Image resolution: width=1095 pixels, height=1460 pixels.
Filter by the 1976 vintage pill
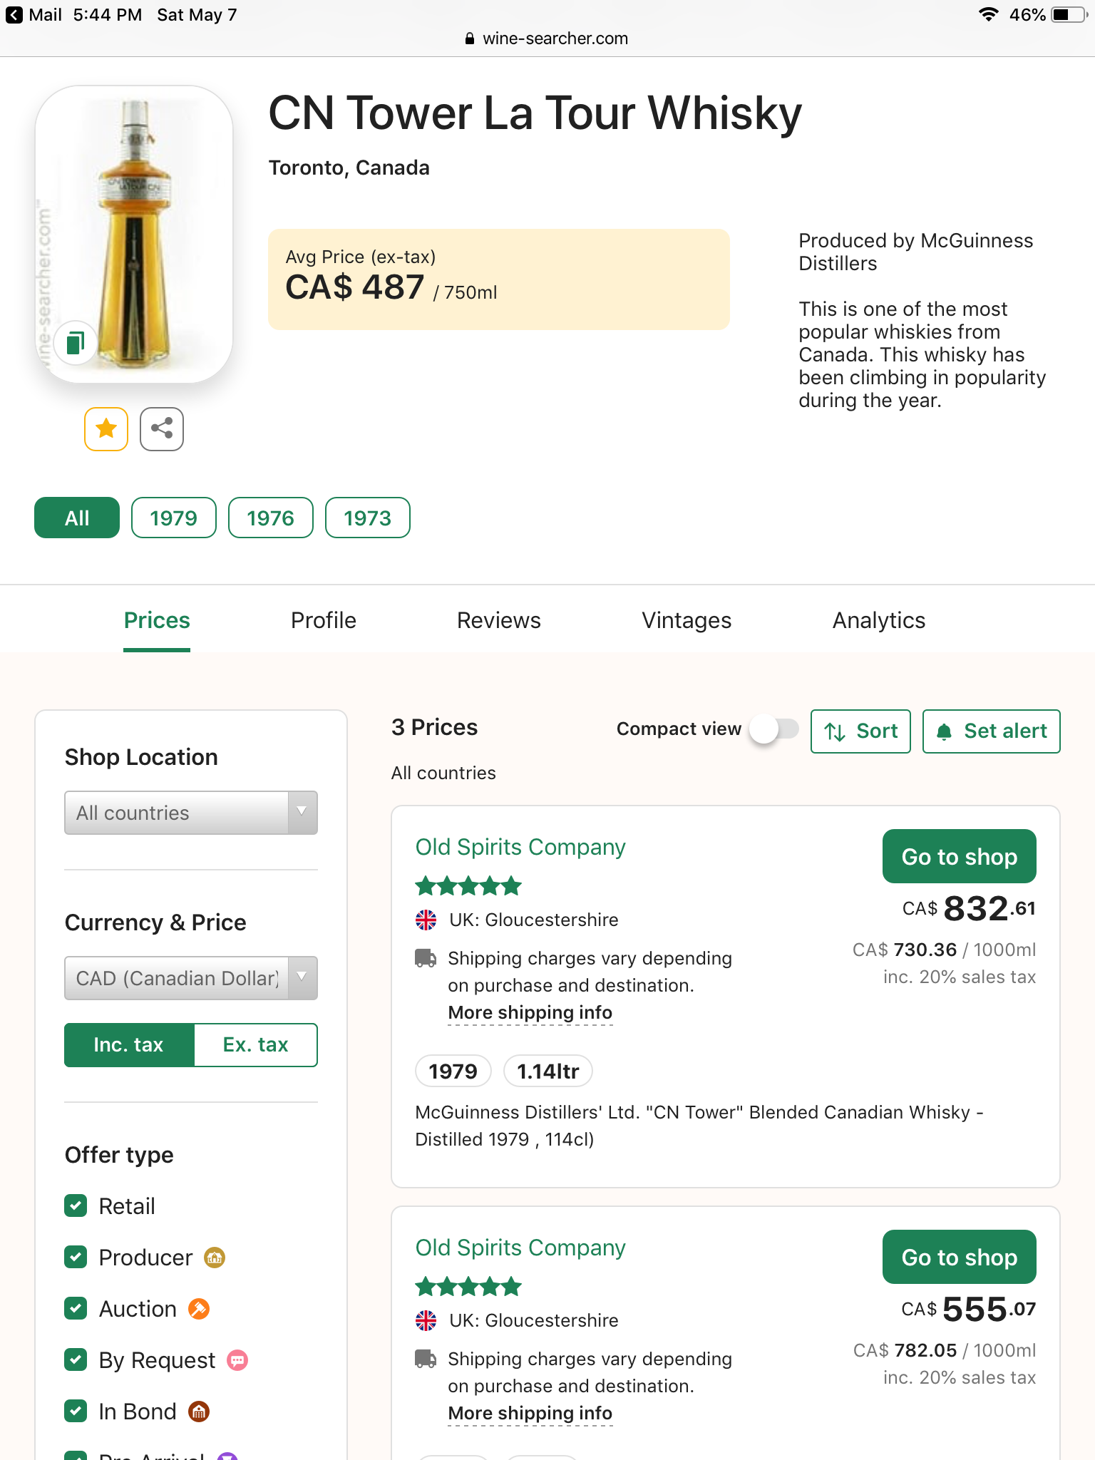click(x=270, y=518)
